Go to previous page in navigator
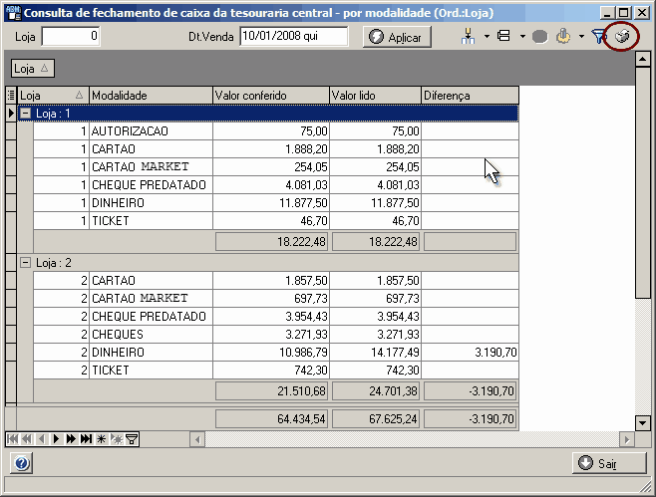Image resolution: width=656 pixels, height=497 pixels. [x=27, y=439]
